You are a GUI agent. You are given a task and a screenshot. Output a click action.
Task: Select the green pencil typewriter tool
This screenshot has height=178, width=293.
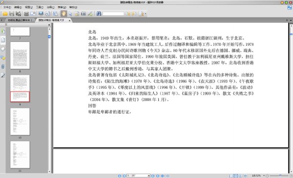point(90,14)
